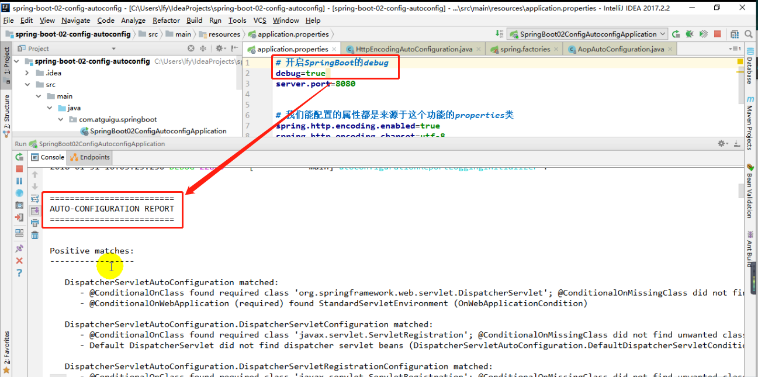Open the Project panel settings gear
This screenshot has width=758, height=377.
click(220, 49)
